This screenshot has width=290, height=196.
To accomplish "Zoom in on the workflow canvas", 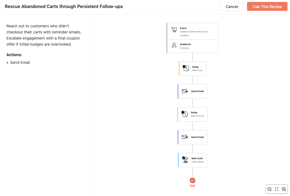I will coord(284,189).
